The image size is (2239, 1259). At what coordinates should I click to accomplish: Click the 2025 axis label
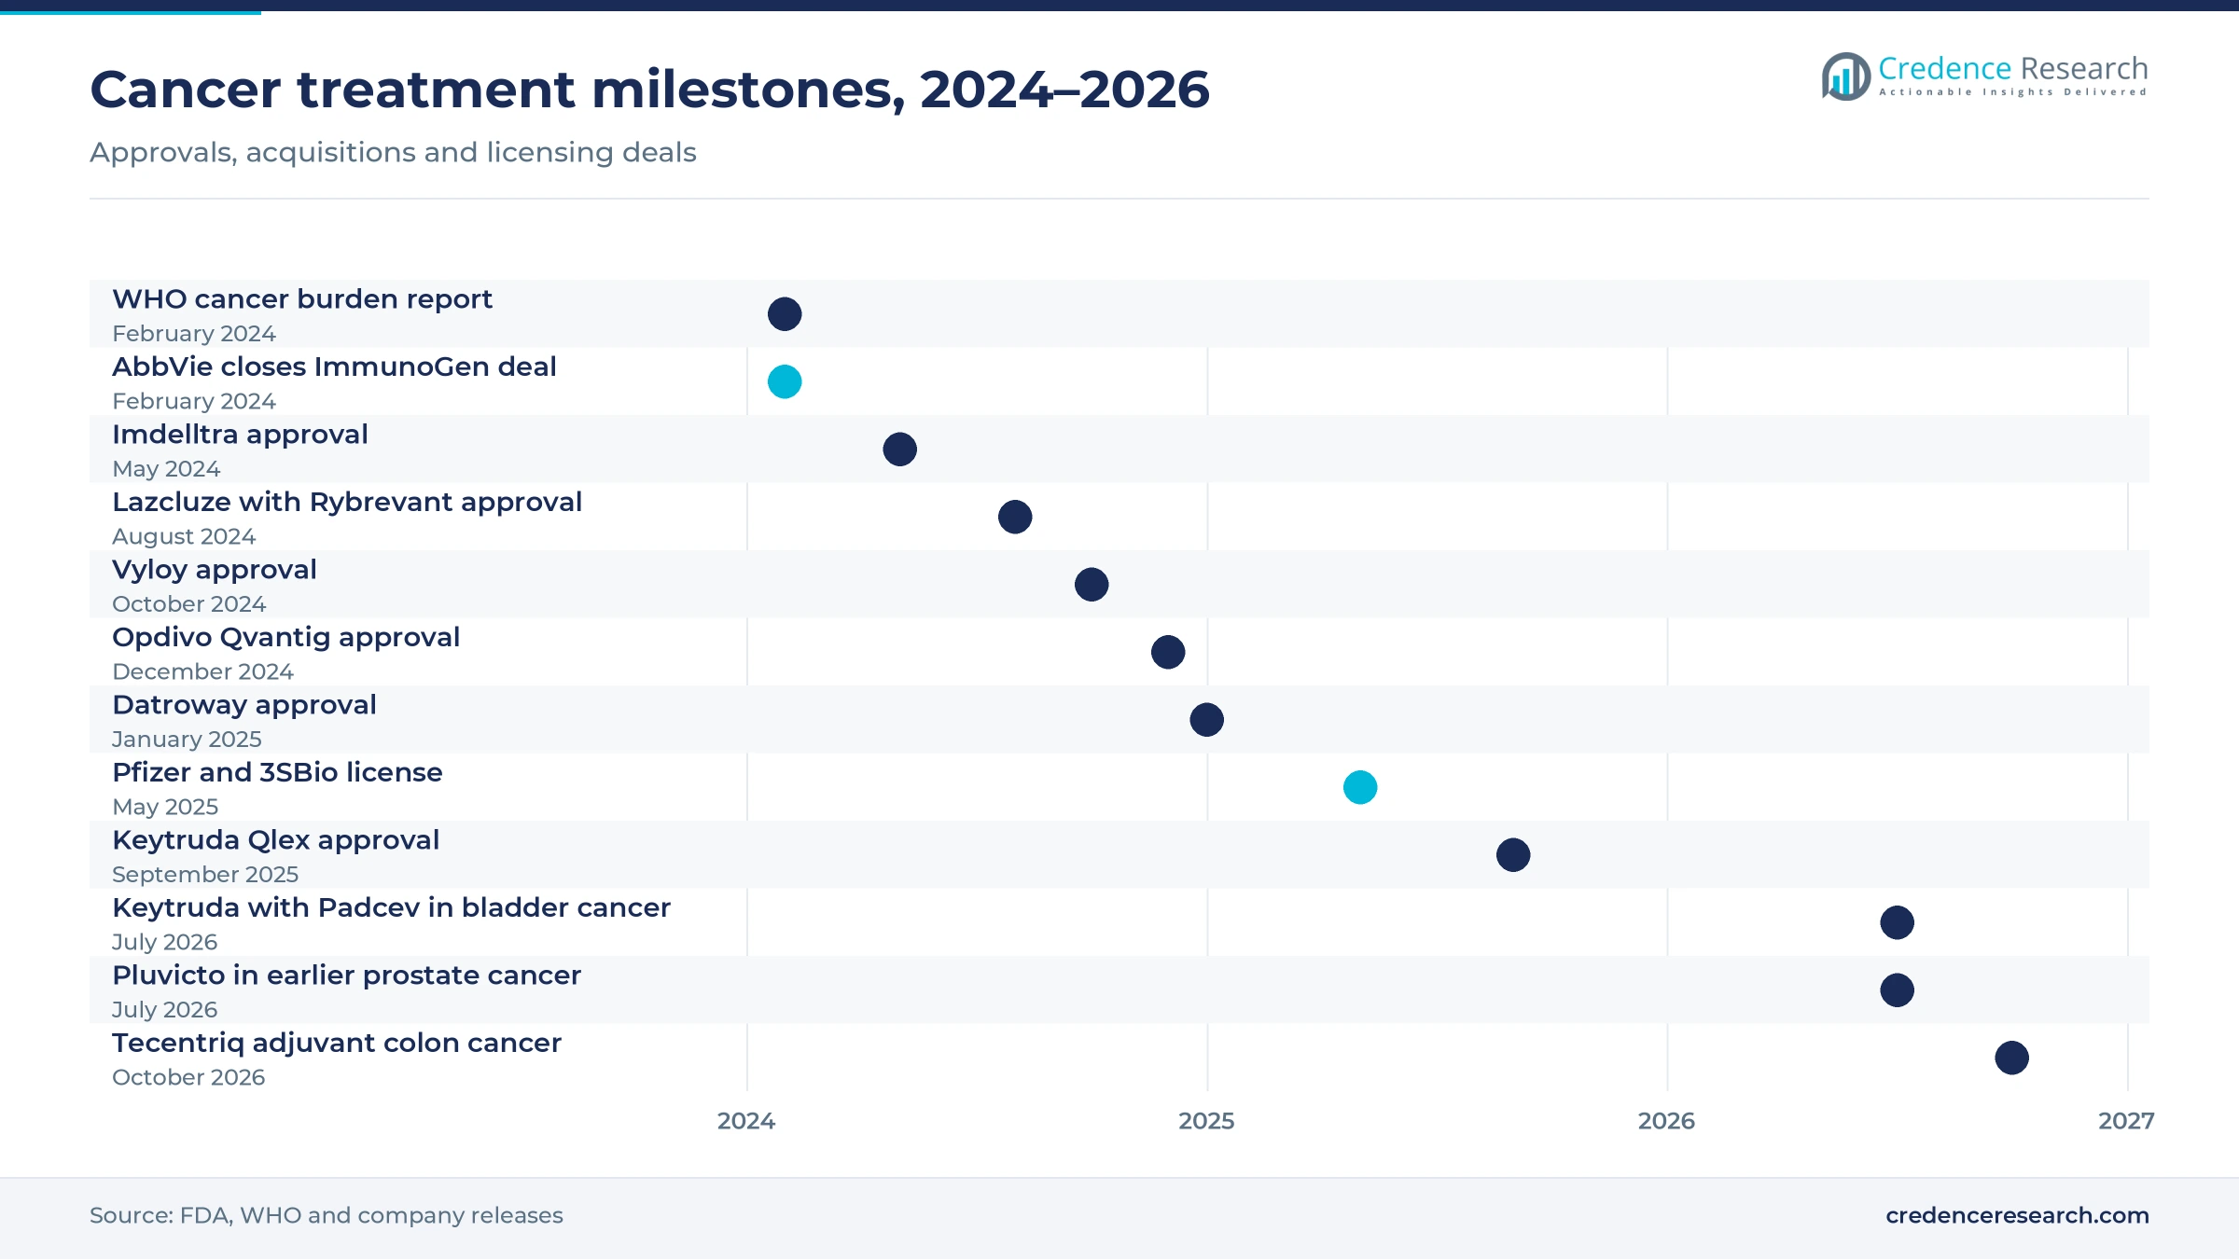pos(1206,1121)
